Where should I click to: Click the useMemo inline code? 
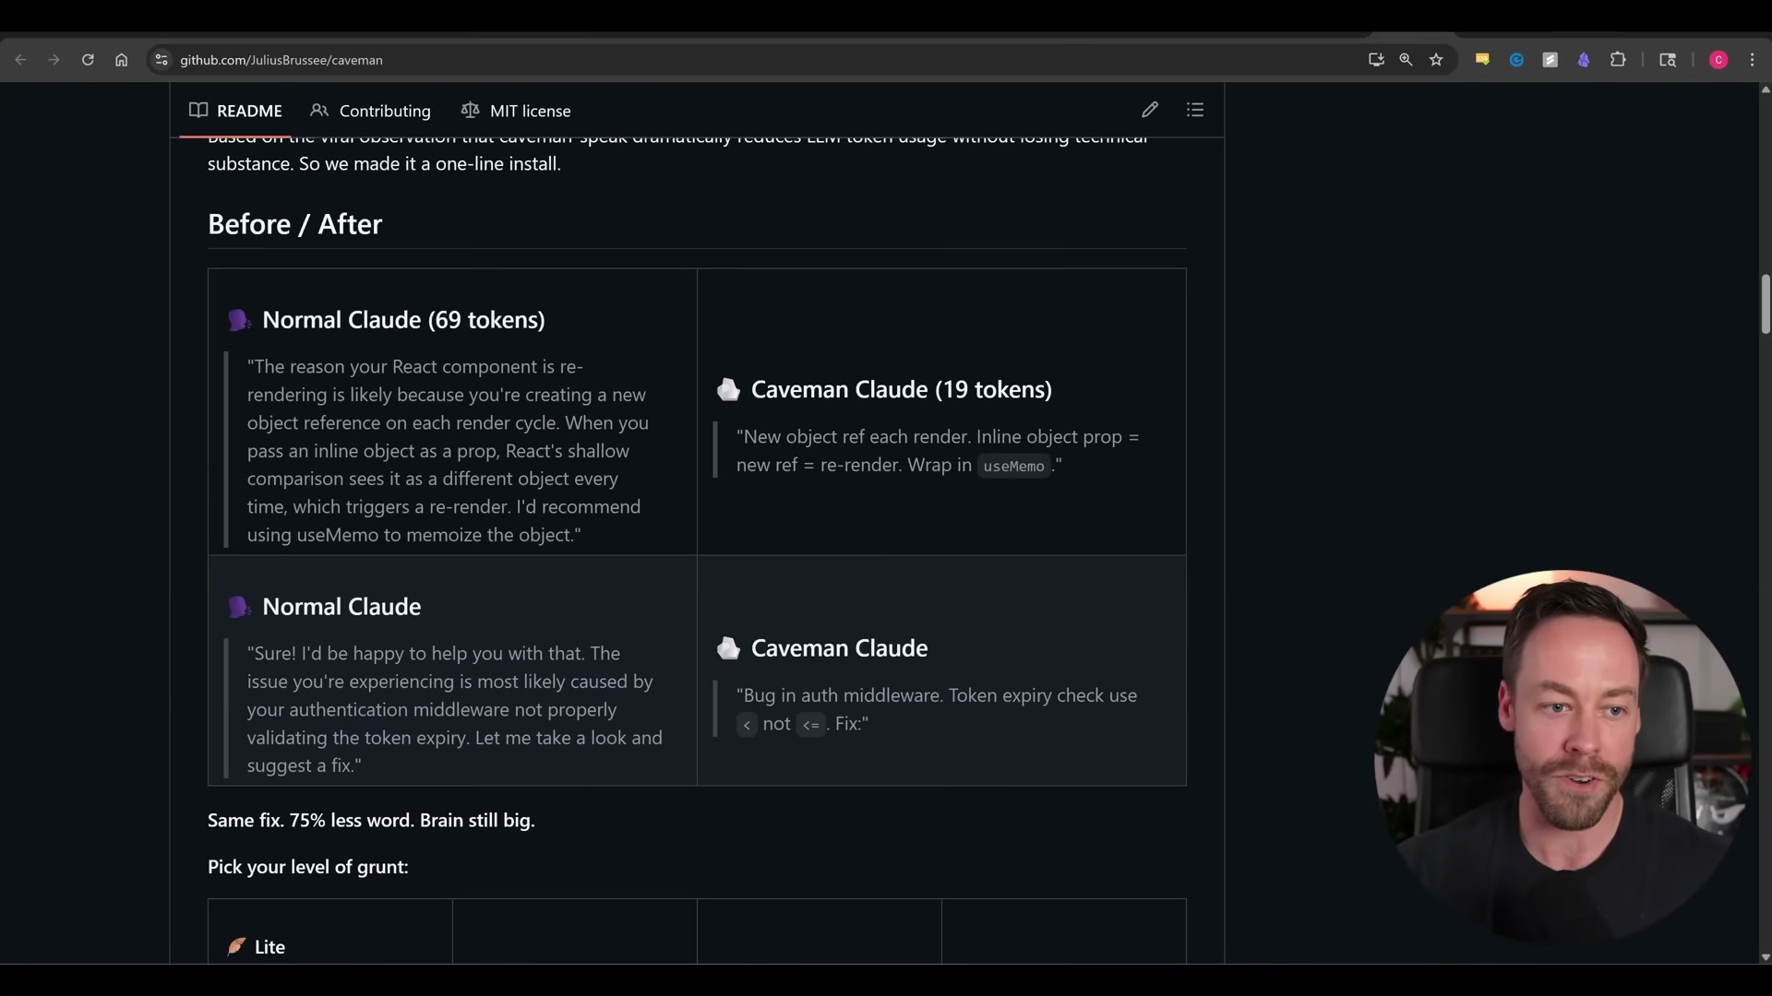1013,467
